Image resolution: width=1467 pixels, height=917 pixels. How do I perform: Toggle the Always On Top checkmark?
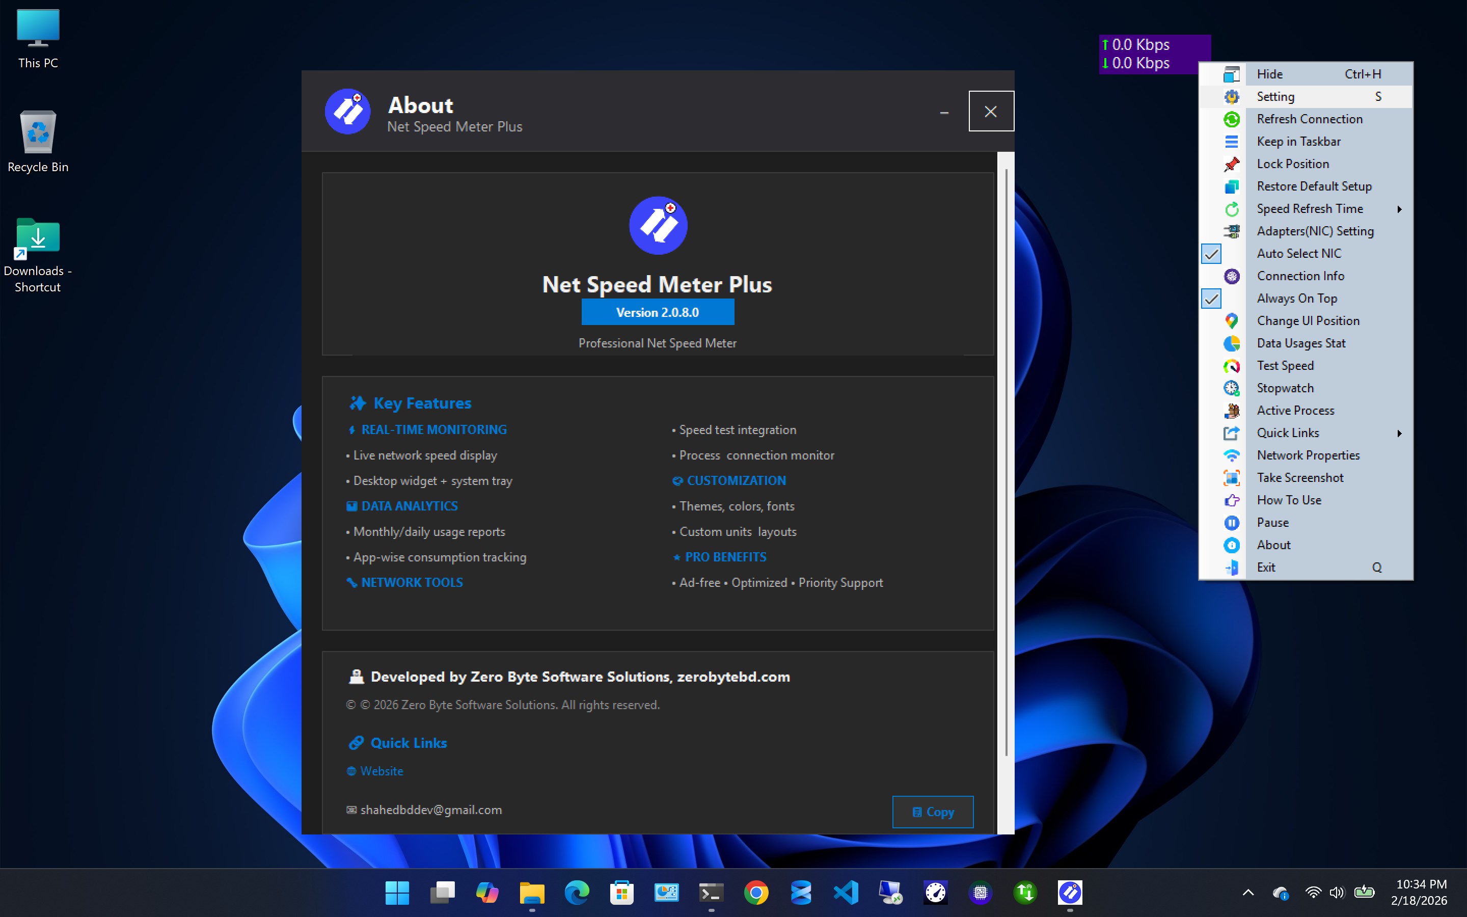point(1211,299)
